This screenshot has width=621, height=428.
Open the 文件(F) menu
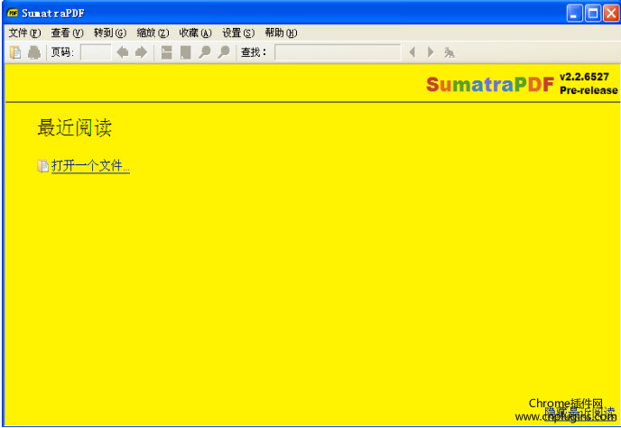pyautogui.click(x=24, y=33)
